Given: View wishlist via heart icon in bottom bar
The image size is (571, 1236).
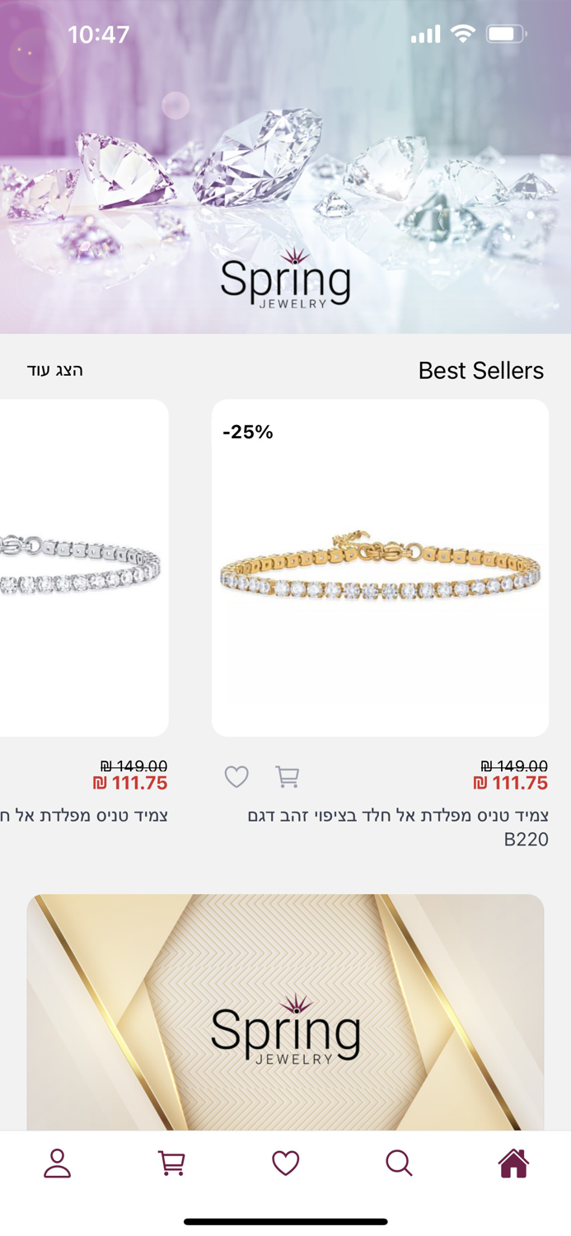Looking at the screenshot, I should pos(285,1163).
